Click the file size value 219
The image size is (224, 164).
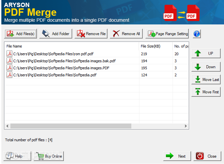point(144,54)
